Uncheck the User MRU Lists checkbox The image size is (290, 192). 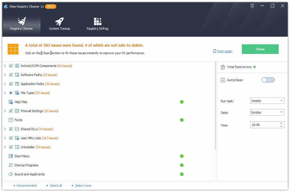[11, 138]
